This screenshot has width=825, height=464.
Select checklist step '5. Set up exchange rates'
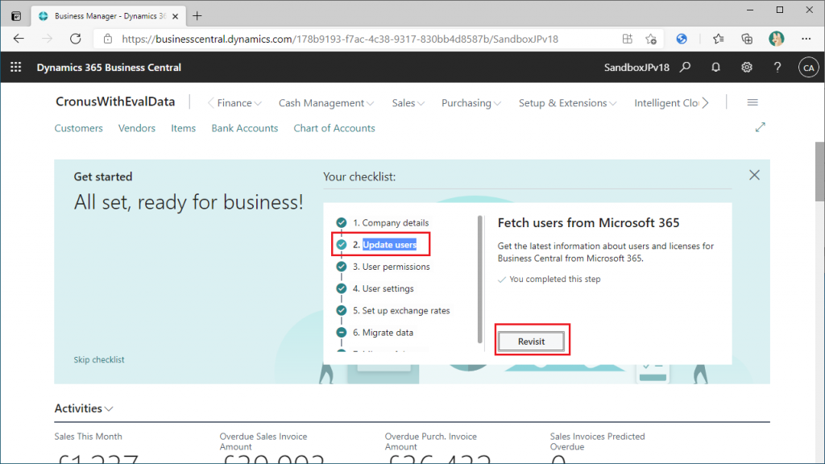pyautogui.click(x=393, y=310)
